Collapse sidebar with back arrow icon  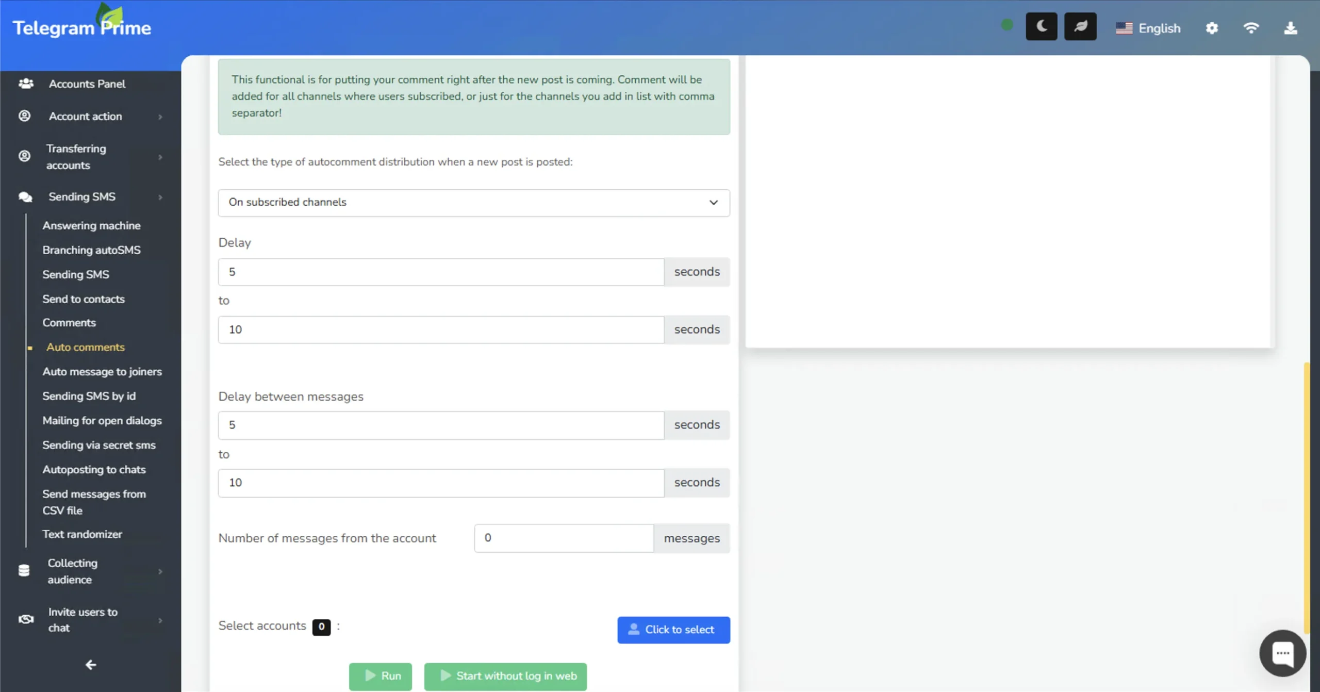tap(91, 665)
